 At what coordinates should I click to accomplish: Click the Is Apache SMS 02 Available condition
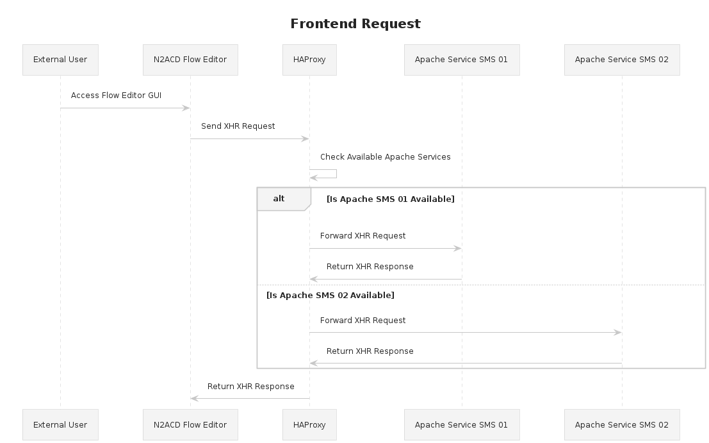point(330,296)
